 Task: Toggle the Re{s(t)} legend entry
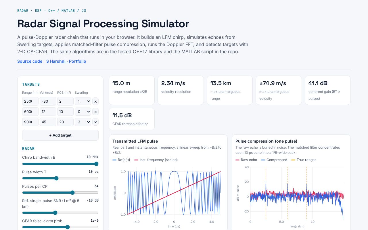121,160
